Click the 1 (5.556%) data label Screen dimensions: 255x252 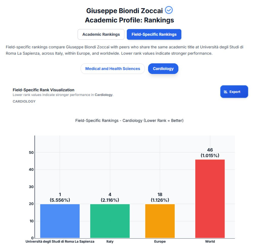pos(60,197)
